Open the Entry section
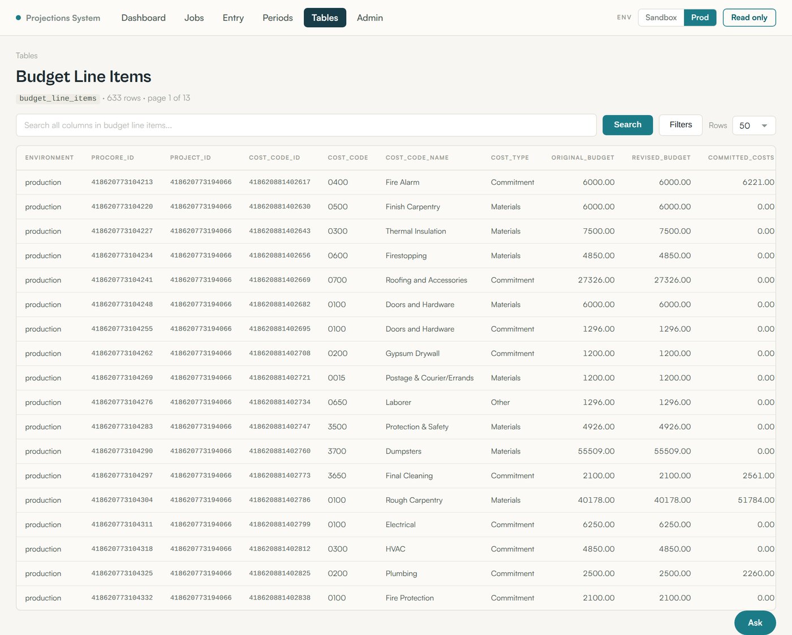Viewport: 792px width, 635px height. [x=233, y=18]
